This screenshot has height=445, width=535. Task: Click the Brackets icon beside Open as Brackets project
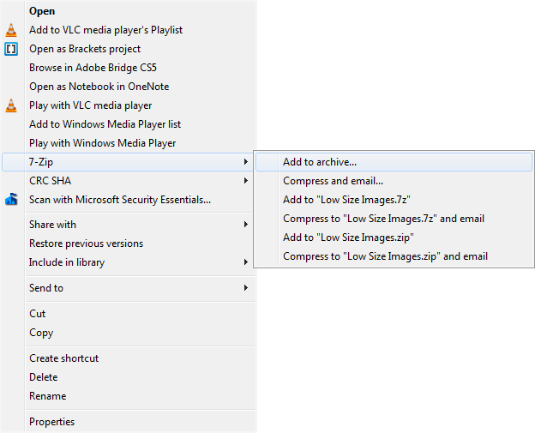[11, 49]
